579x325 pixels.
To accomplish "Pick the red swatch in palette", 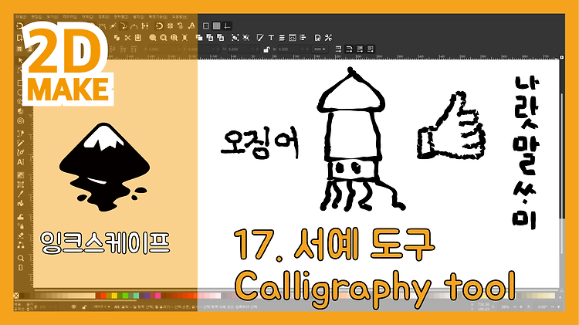I will coord(103,296).
